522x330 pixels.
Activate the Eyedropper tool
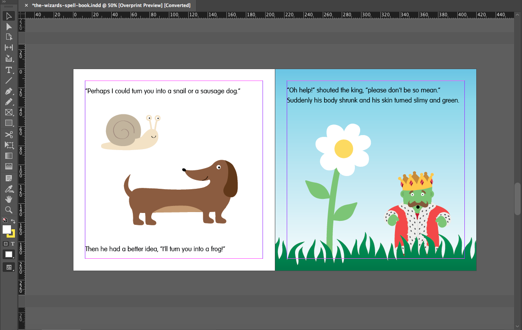pyautogui.click(x=9, y=189)
